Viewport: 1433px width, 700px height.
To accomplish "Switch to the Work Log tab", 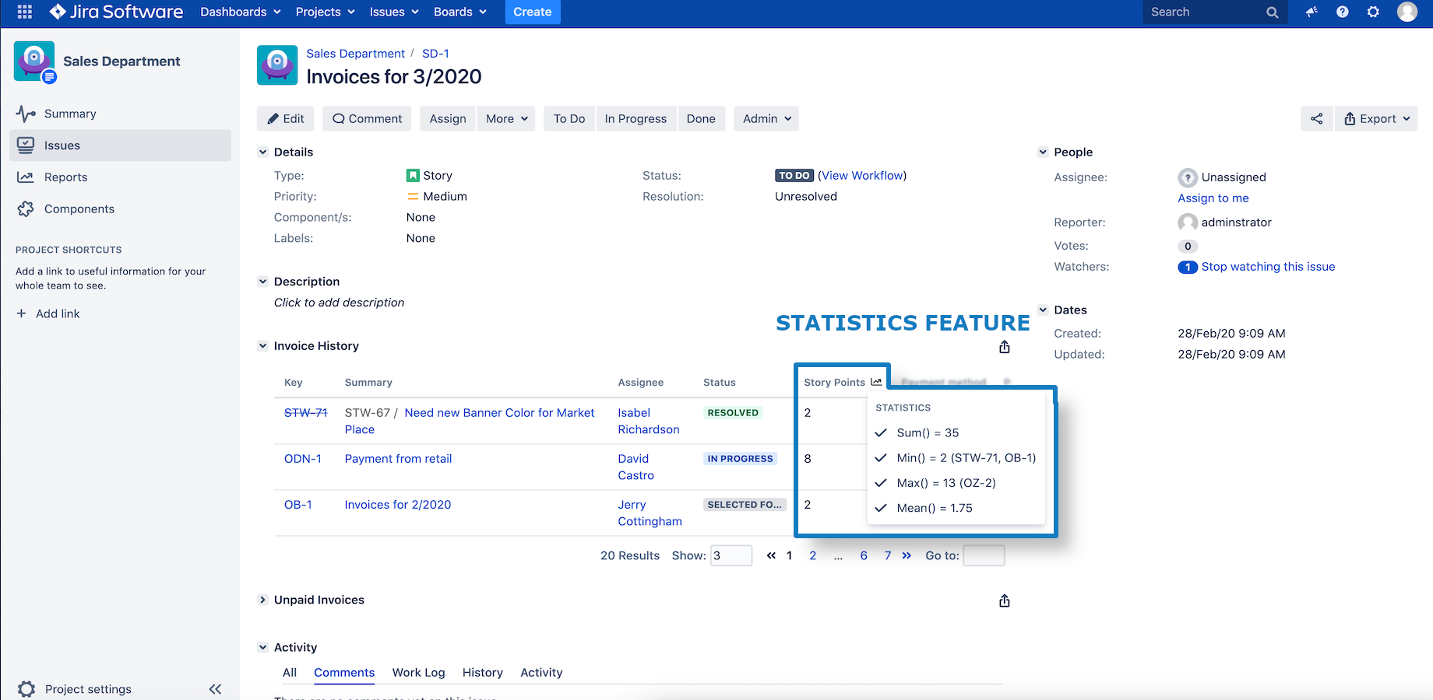I will (x=418, y=673).
